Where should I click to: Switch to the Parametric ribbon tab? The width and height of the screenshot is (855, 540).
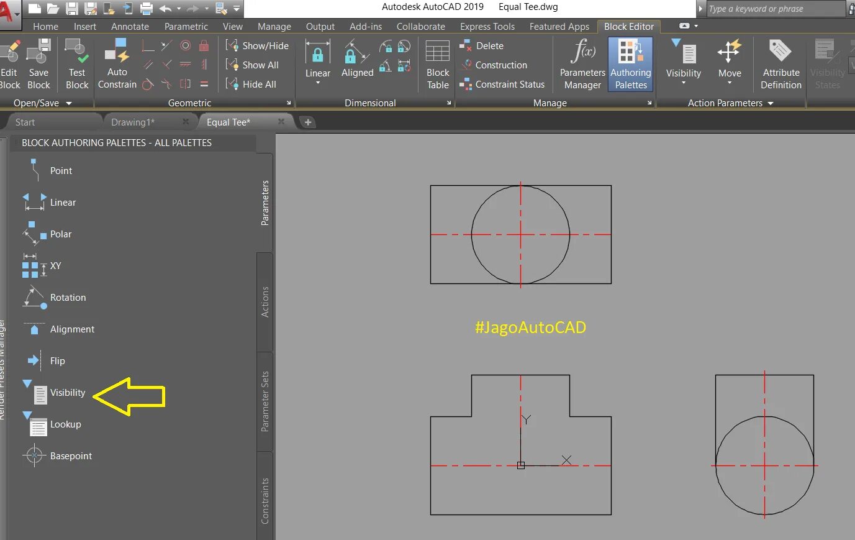186,26
